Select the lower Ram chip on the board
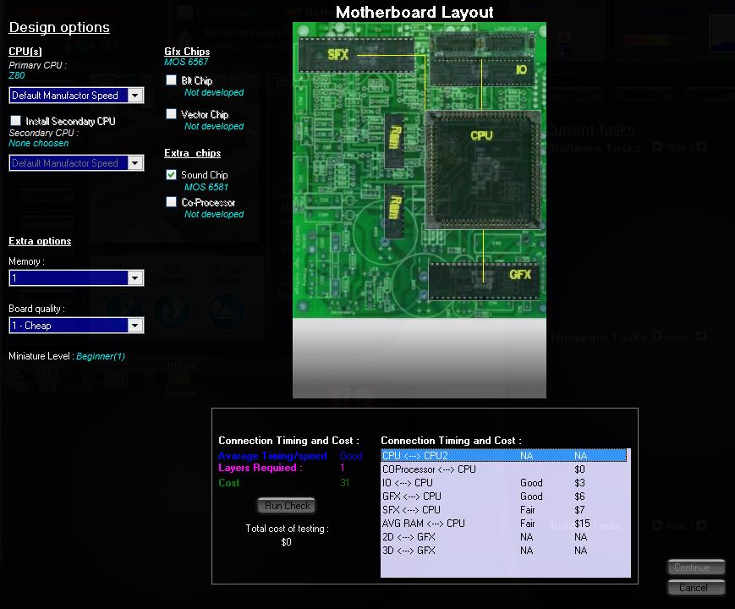The width and height of the screenshot is (735, 609). pos(394,211)
